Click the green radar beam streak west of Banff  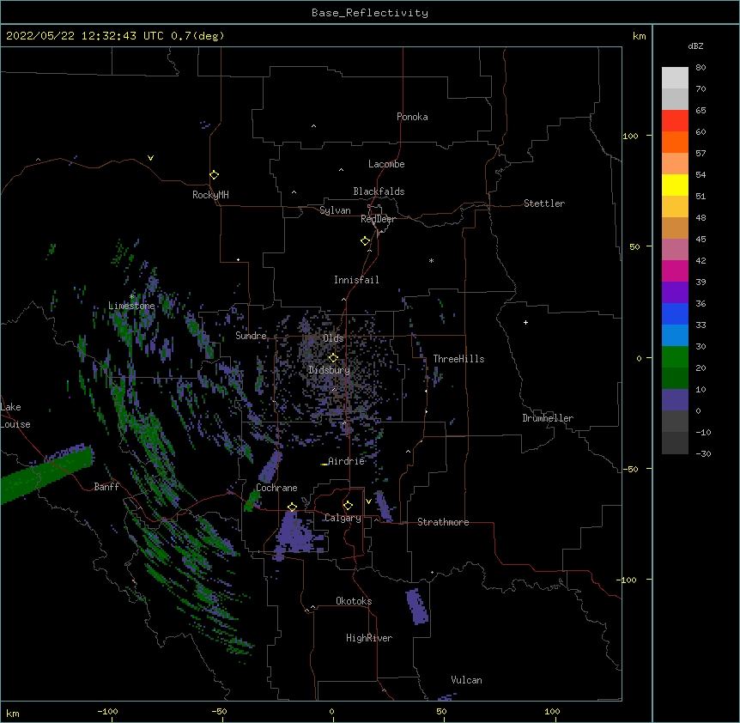46,474
